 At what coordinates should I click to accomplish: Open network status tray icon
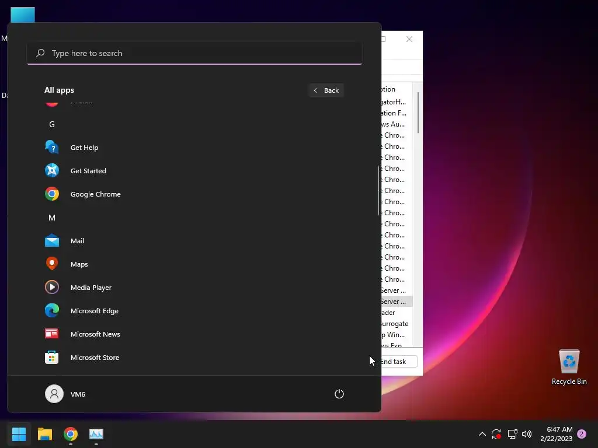click(x=512, y=434)
